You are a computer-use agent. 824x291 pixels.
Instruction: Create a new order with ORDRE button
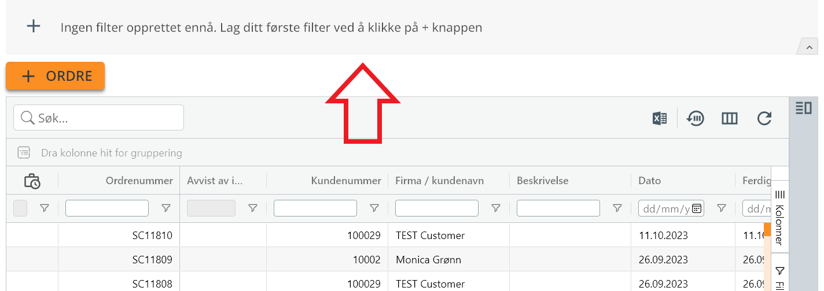(56, 76)
